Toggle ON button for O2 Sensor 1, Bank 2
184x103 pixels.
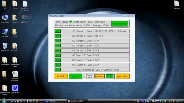click(x=57, y=50)
